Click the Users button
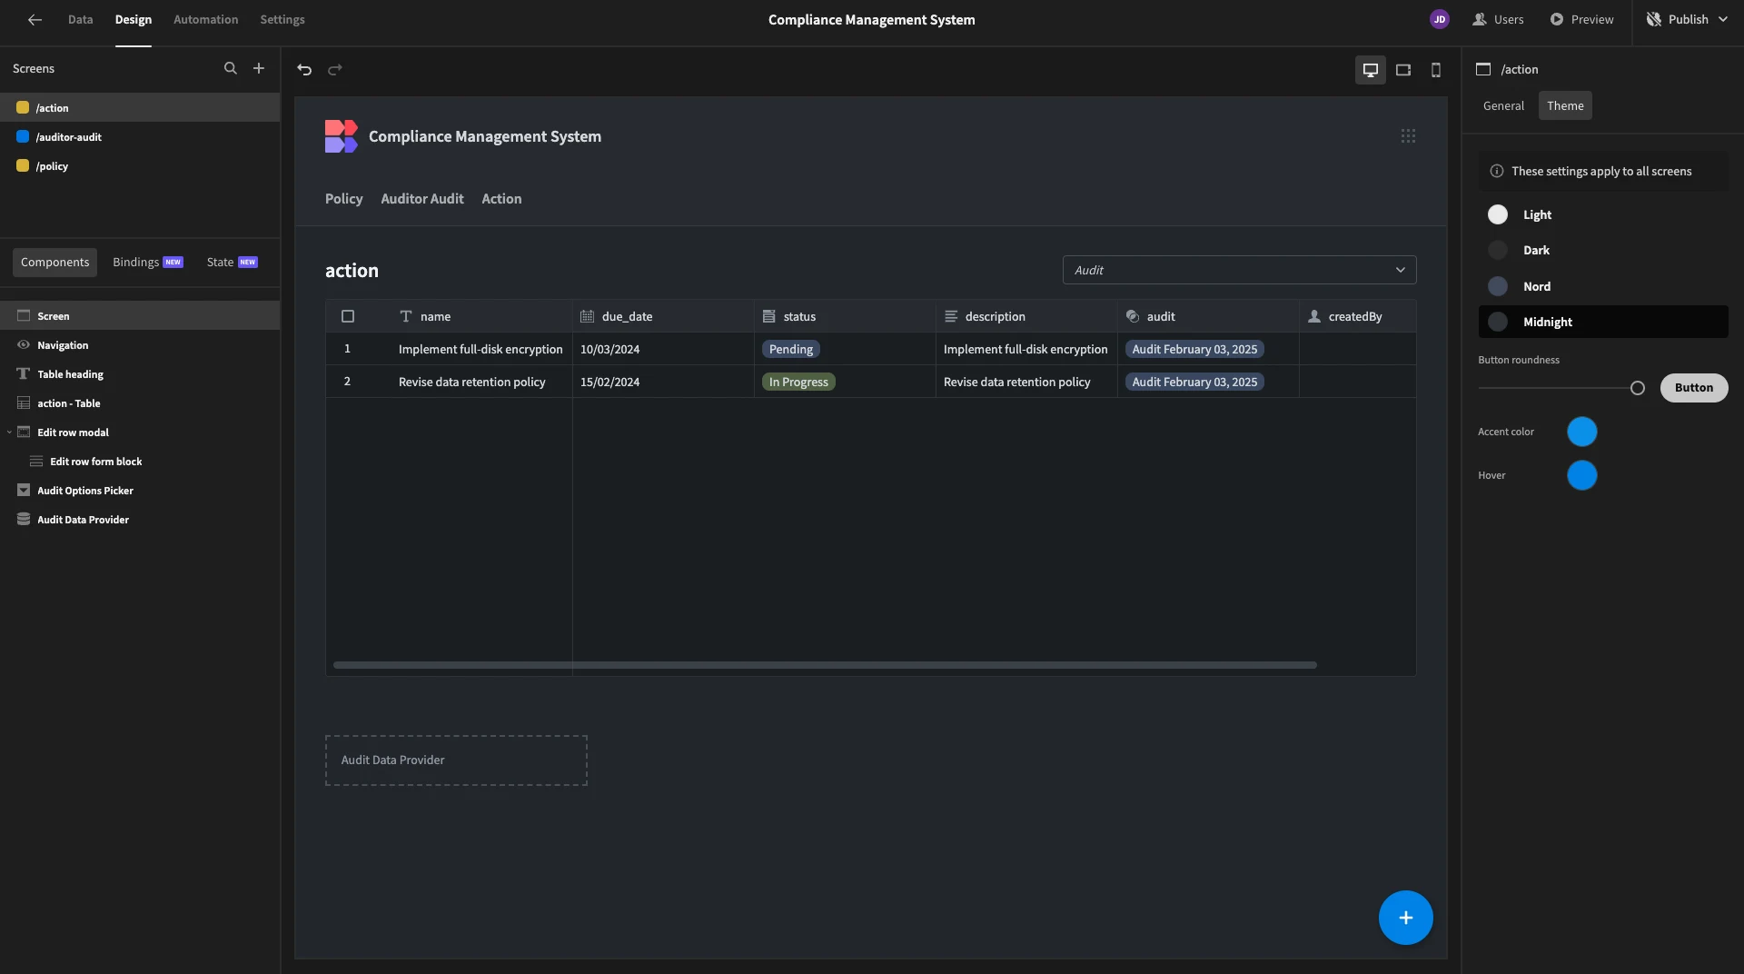 point(1498,19)
